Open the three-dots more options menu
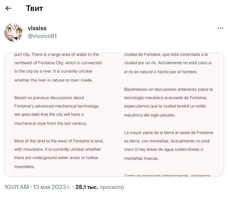Viewport: 229px width, 197px height. pyautogui.click(x=220, y=28)
